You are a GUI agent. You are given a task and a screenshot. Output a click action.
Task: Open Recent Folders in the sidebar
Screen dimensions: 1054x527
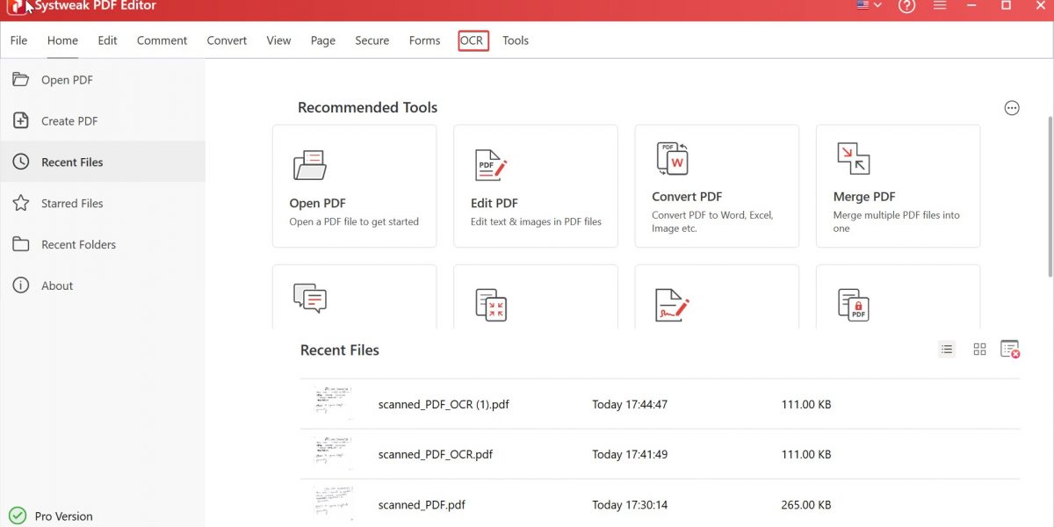(x=103, y=245)
